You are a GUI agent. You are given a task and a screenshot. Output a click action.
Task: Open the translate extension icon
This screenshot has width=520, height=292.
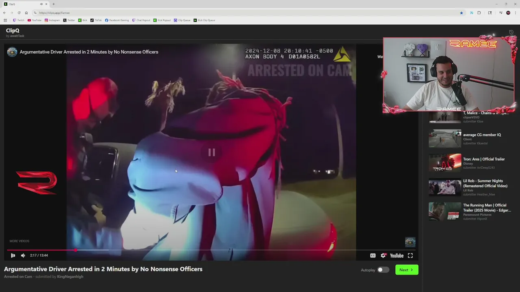(x=471, y=13)
